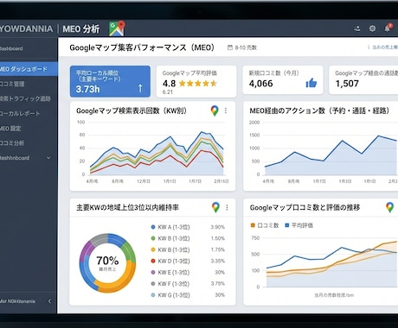Click the up arrow in local ranking card
398x328 pixels.
coord(140,88)
